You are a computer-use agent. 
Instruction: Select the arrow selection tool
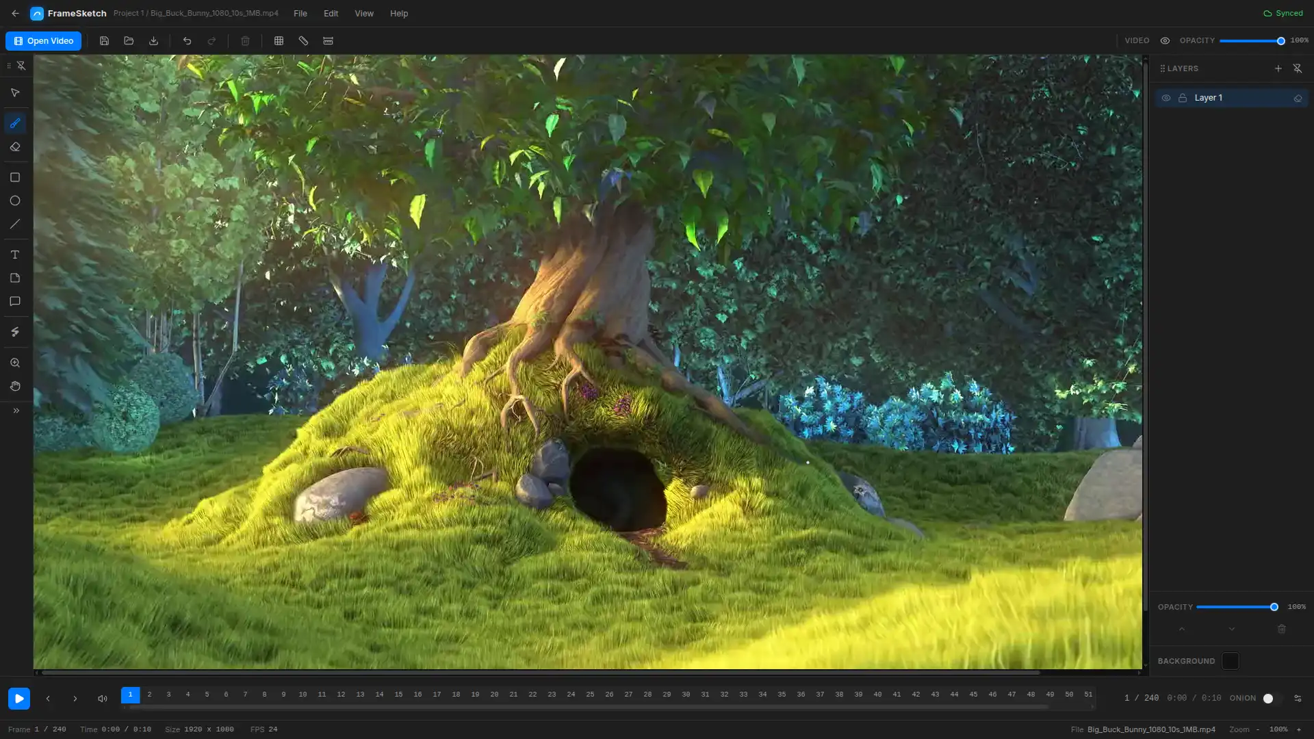coord(15,92)
